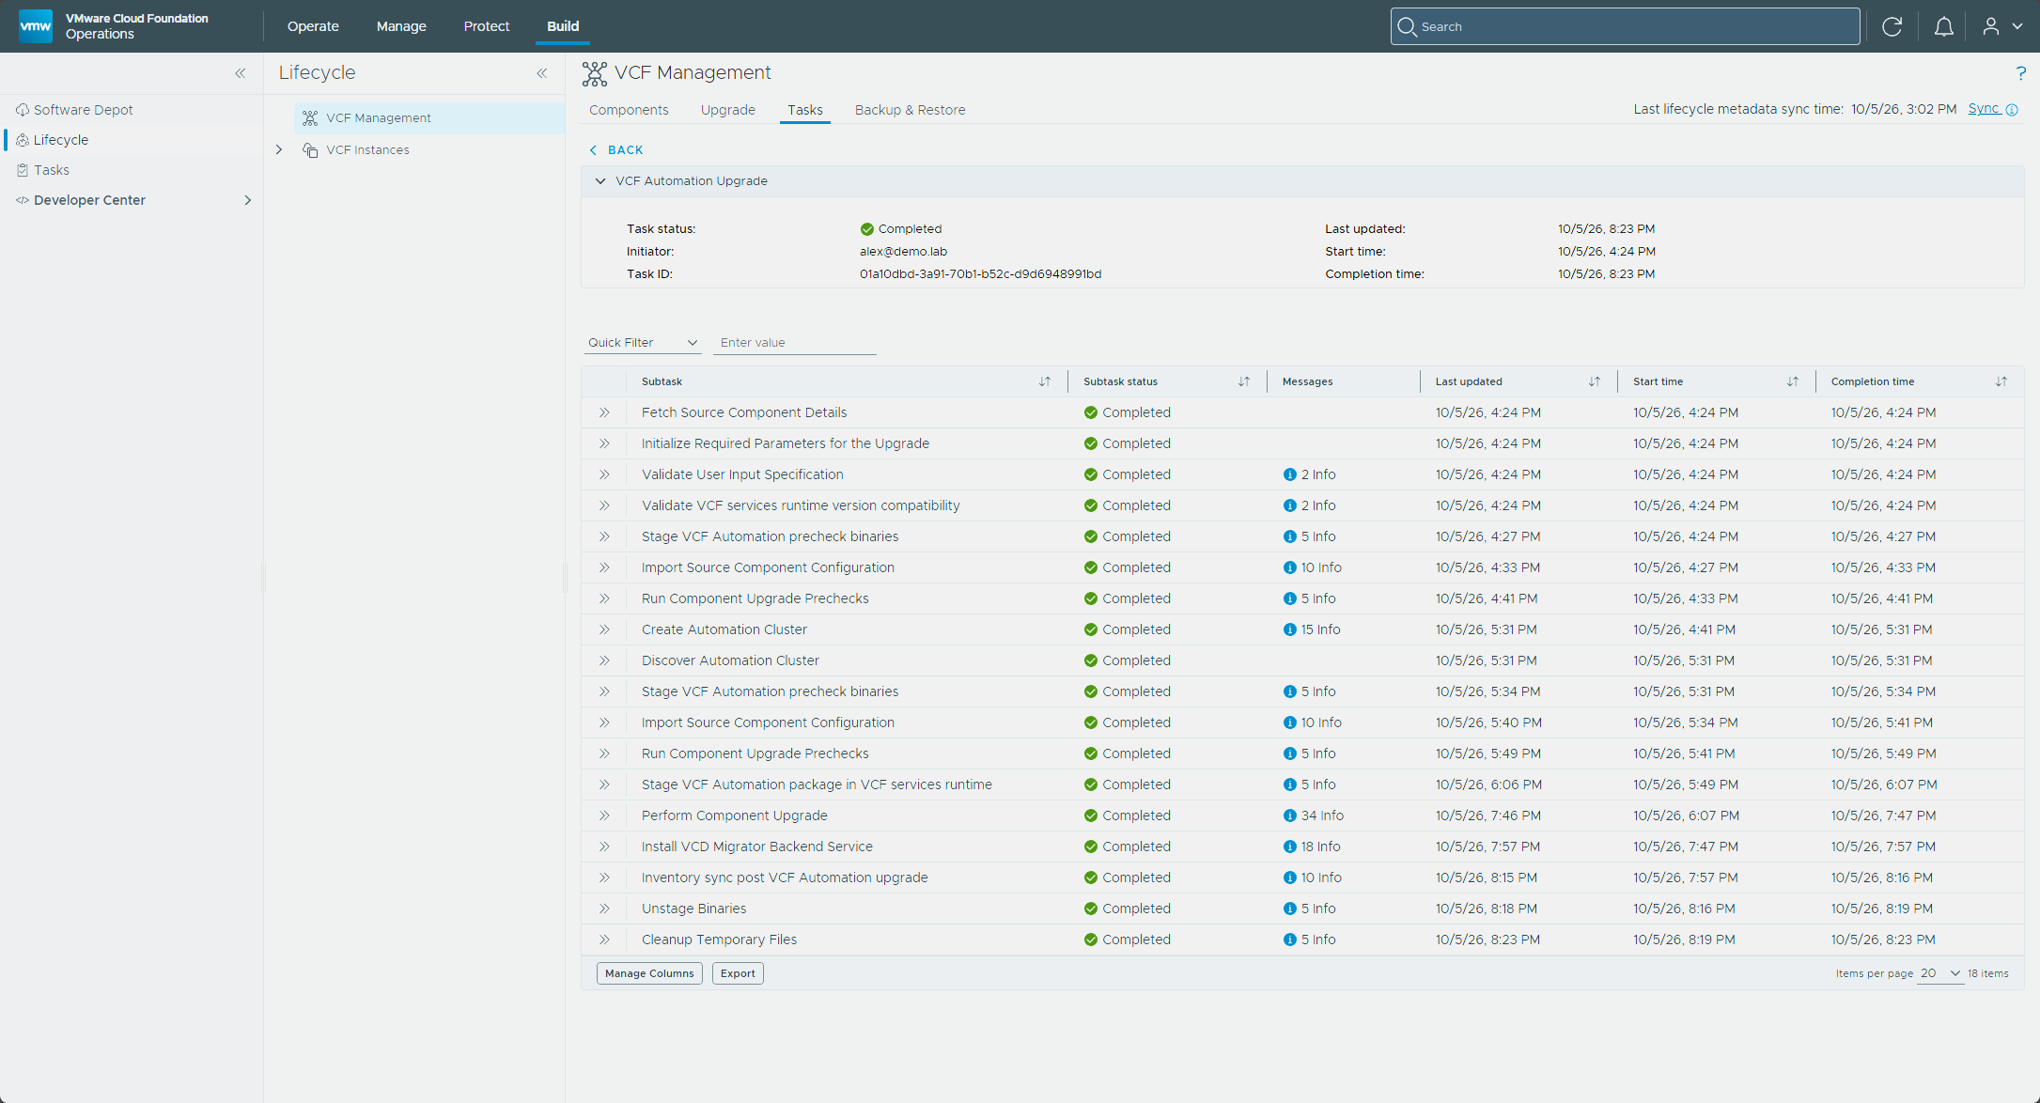Sort by Last updated column icon
The width and height of the screenshot is (2040, 1103).
1595,381
